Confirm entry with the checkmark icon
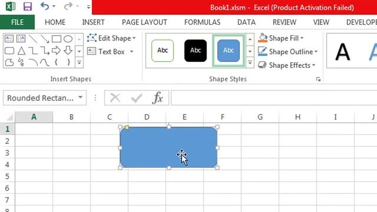 (136, 98)
